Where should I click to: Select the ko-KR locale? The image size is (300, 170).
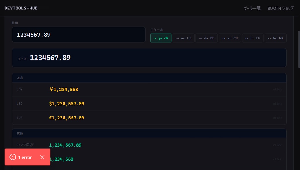tap(275, 38)
